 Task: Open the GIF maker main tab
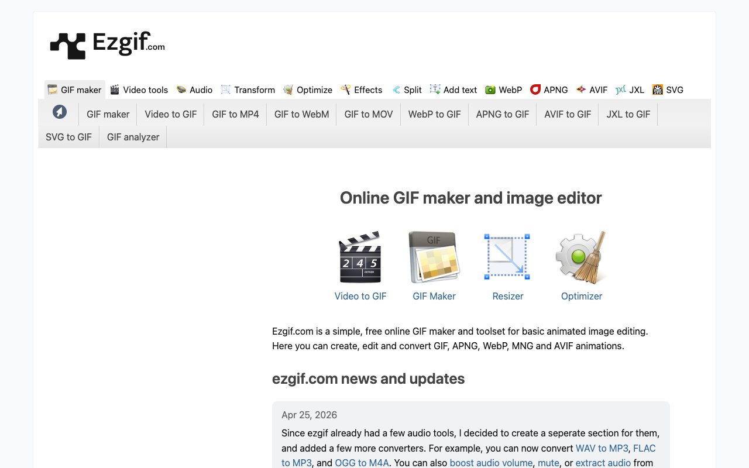point(75,90)
